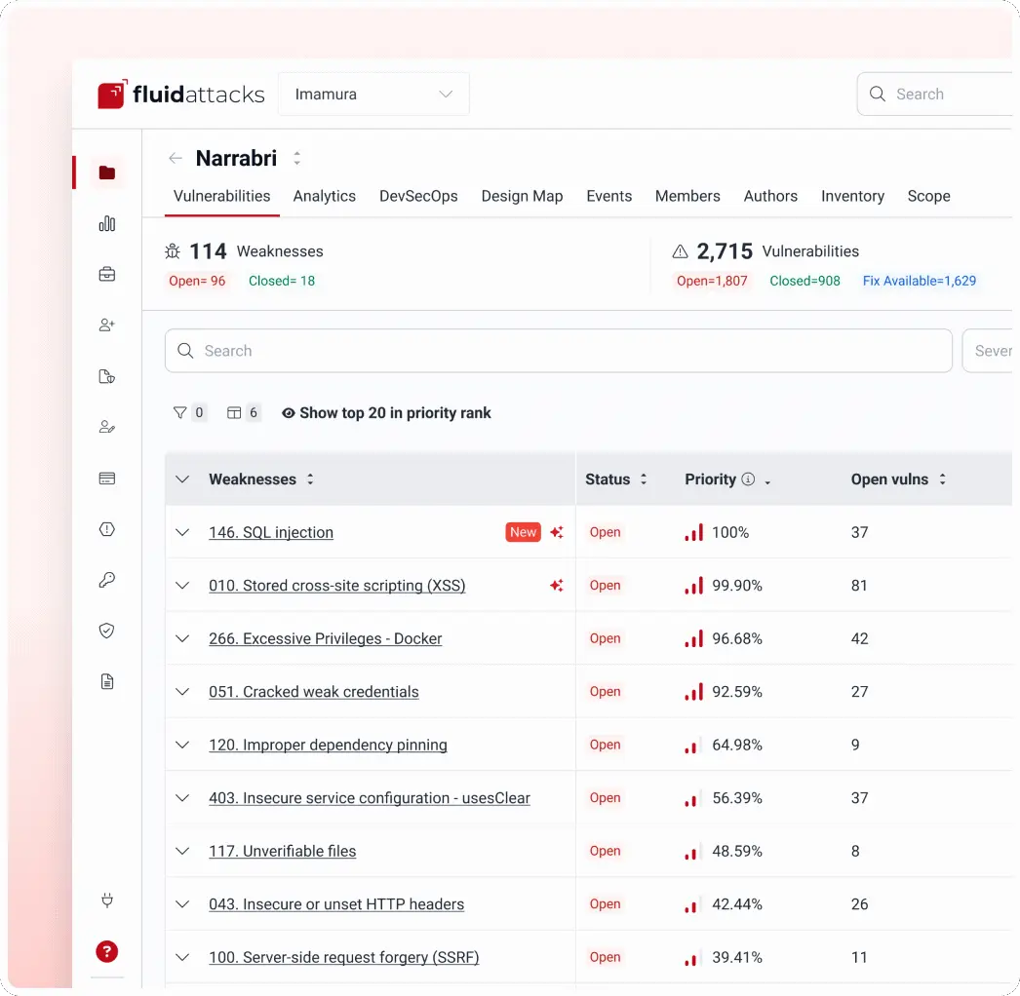Open the filter funnel with 0 filters
The image size is (1020, 996).
189,413
